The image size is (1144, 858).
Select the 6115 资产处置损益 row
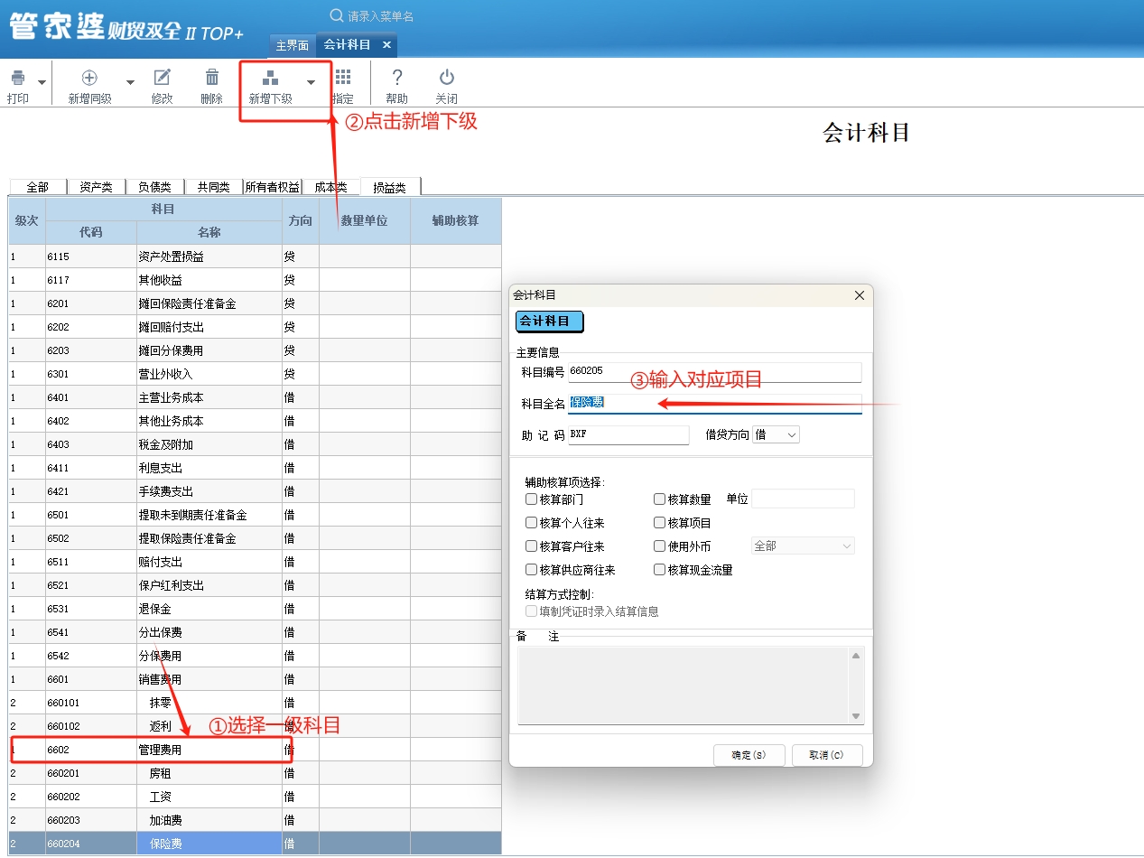pyautogui.click(x=255, y=256)
